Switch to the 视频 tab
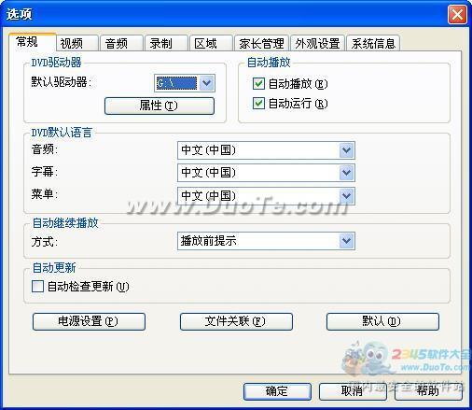Screen dimensions: 472x410 [77, 43]
